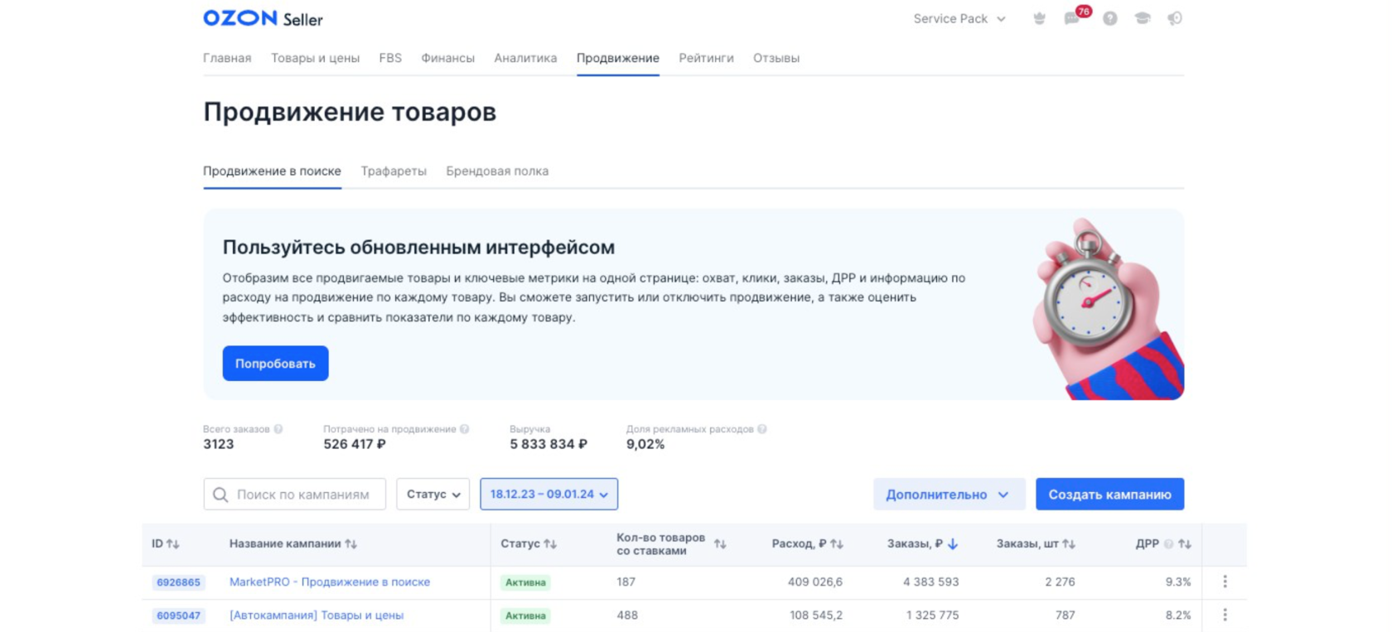Screen dimensions: 1392x632
Task: Click the products count cell 488
Action: coord(626,615)
